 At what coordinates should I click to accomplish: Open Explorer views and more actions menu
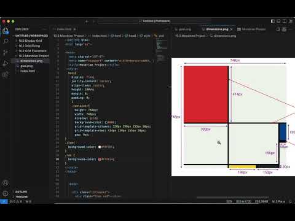(x=44, y=29)
